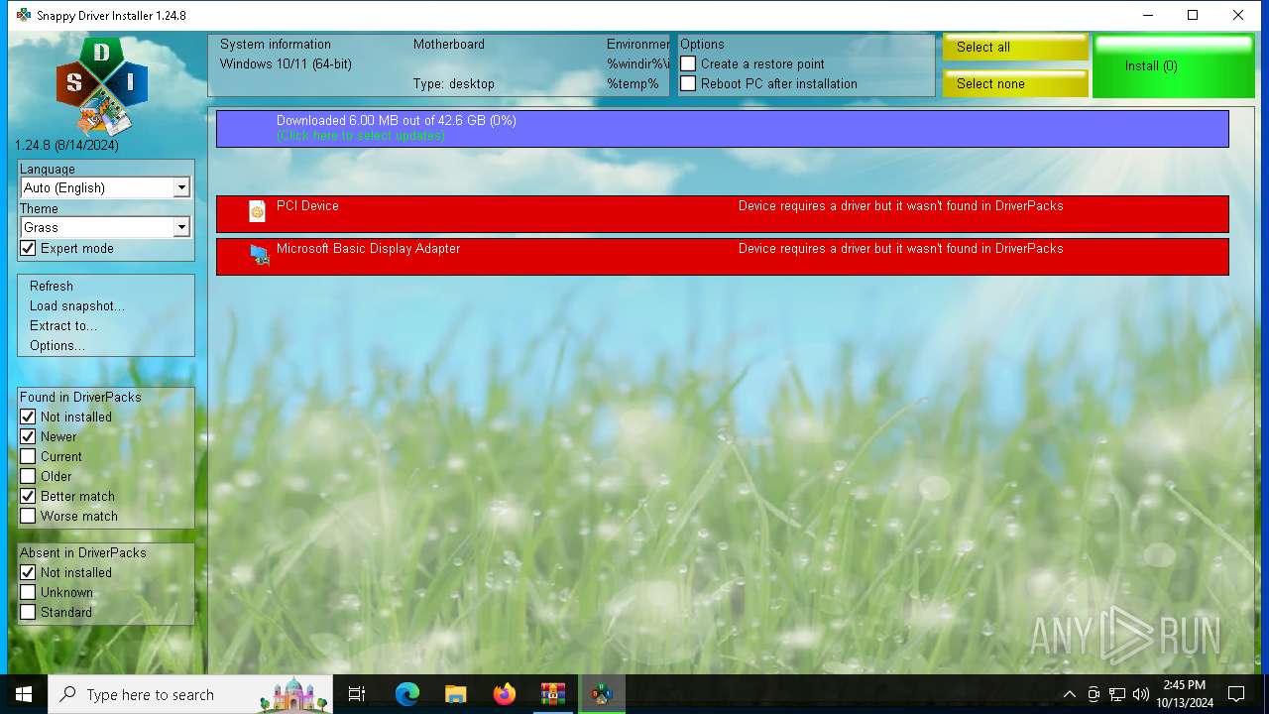Click the %temp% environment entry
Image resolution: width=1269 pixels, height=714 pixels.
click(x=633, y=84)
